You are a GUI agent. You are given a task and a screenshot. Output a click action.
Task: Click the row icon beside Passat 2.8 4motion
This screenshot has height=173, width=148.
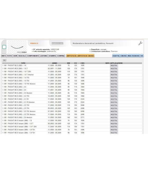tap(3, 117)
